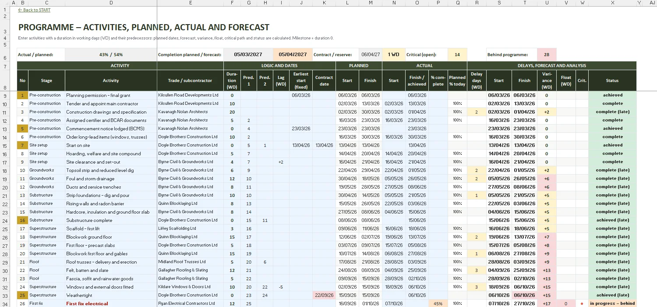The height and width of the screenshot is (307, 657).
Task: Click the Critical (open) value 14
Action: click(x=457, y=55)
